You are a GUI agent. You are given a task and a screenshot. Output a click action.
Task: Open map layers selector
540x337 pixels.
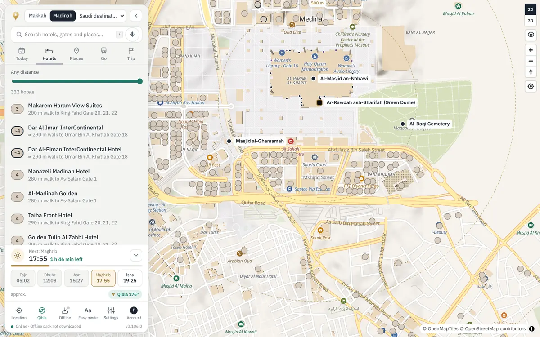[x=531, y=35]
